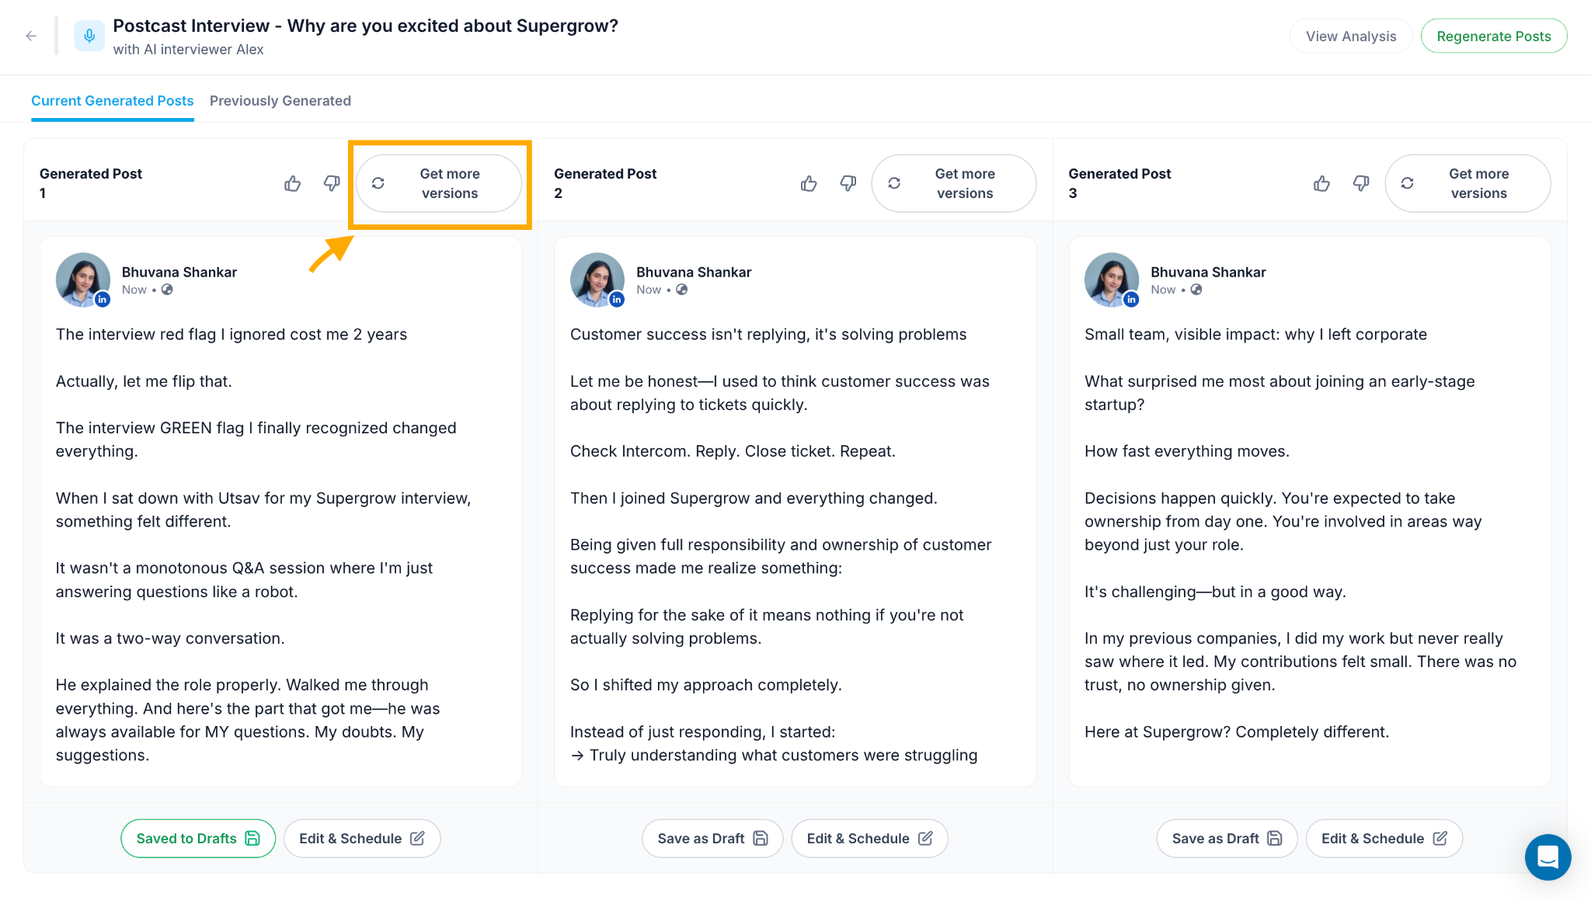Save Generated Post 3 as draft

(1227, 839)
